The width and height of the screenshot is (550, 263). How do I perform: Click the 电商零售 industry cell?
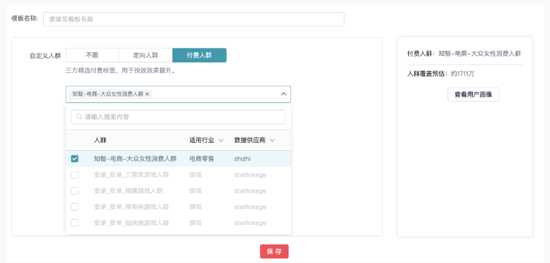[x=202, y=159]
